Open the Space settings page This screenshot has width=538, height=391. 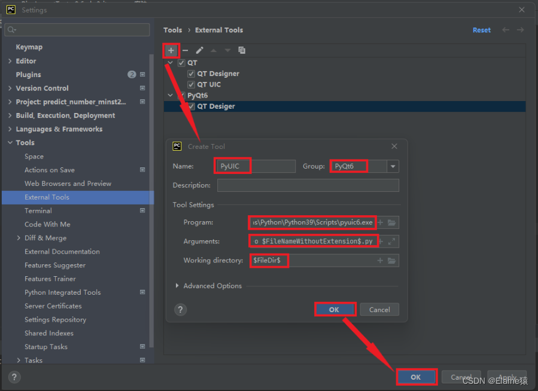pyautogui.click(x=34, y=156)
